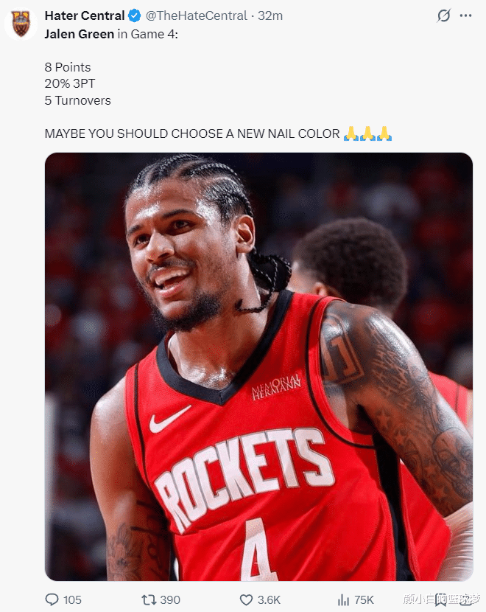
Task: Click the blue verified badge
Action: [x=135, y=15]
